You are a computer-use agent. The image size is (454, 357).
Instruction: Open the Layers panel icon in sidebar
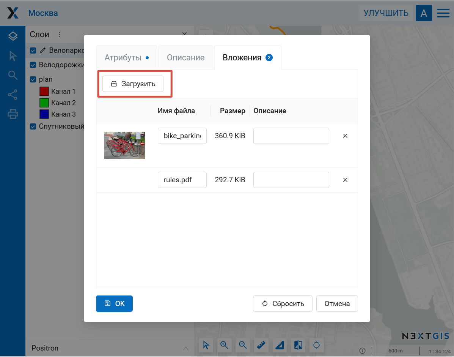click(x=13, y=36)
